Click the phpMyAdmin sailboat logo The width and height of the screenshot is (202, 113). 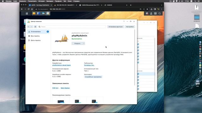[62, 38]
